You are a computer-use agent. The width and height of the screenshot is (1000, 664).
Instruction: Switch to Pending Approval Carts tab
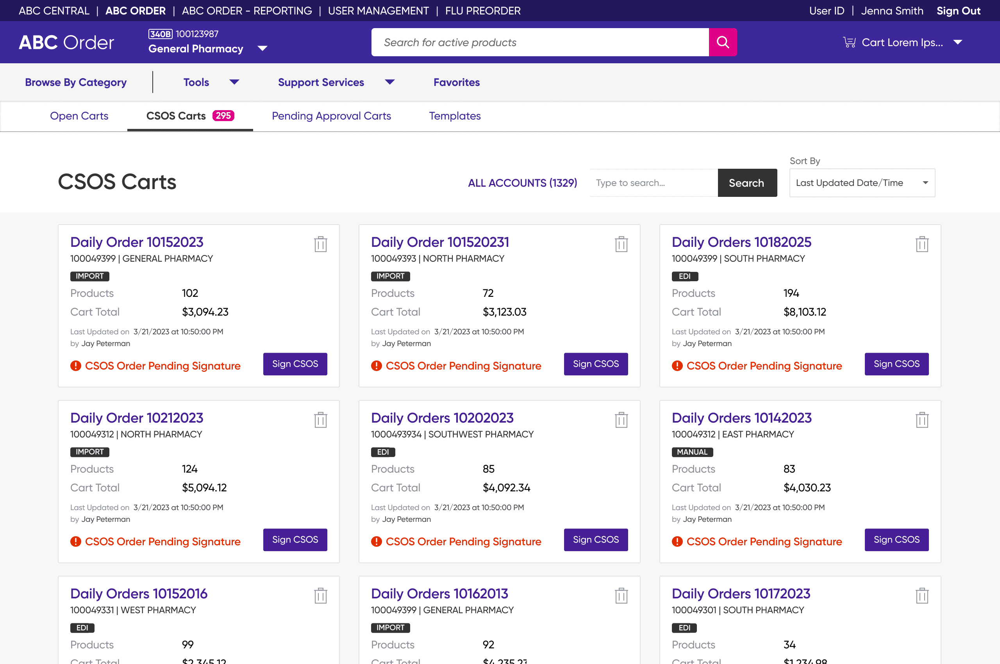[x=331, y=116]
